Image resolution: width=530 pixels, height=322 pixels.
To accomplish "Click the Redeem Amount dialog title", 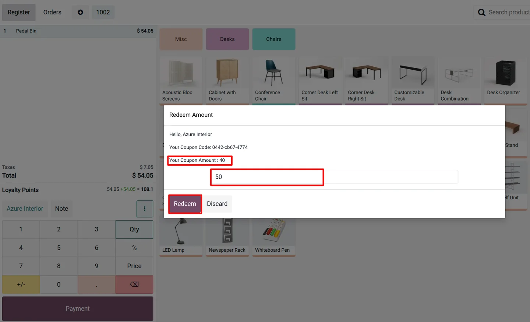I will [x=191, y=115].
